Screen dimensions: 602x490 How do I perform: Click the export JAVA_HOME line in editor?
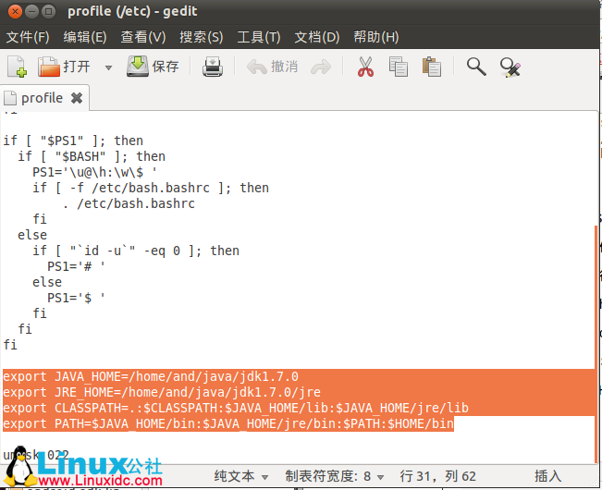151,376
